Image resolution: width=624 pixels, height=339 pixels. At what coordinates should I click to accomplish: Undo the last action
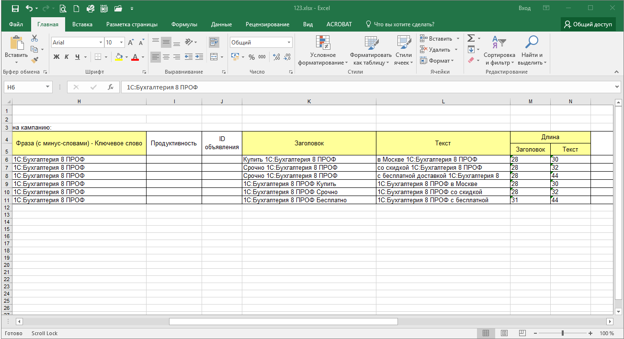click(x=29, y=8)
